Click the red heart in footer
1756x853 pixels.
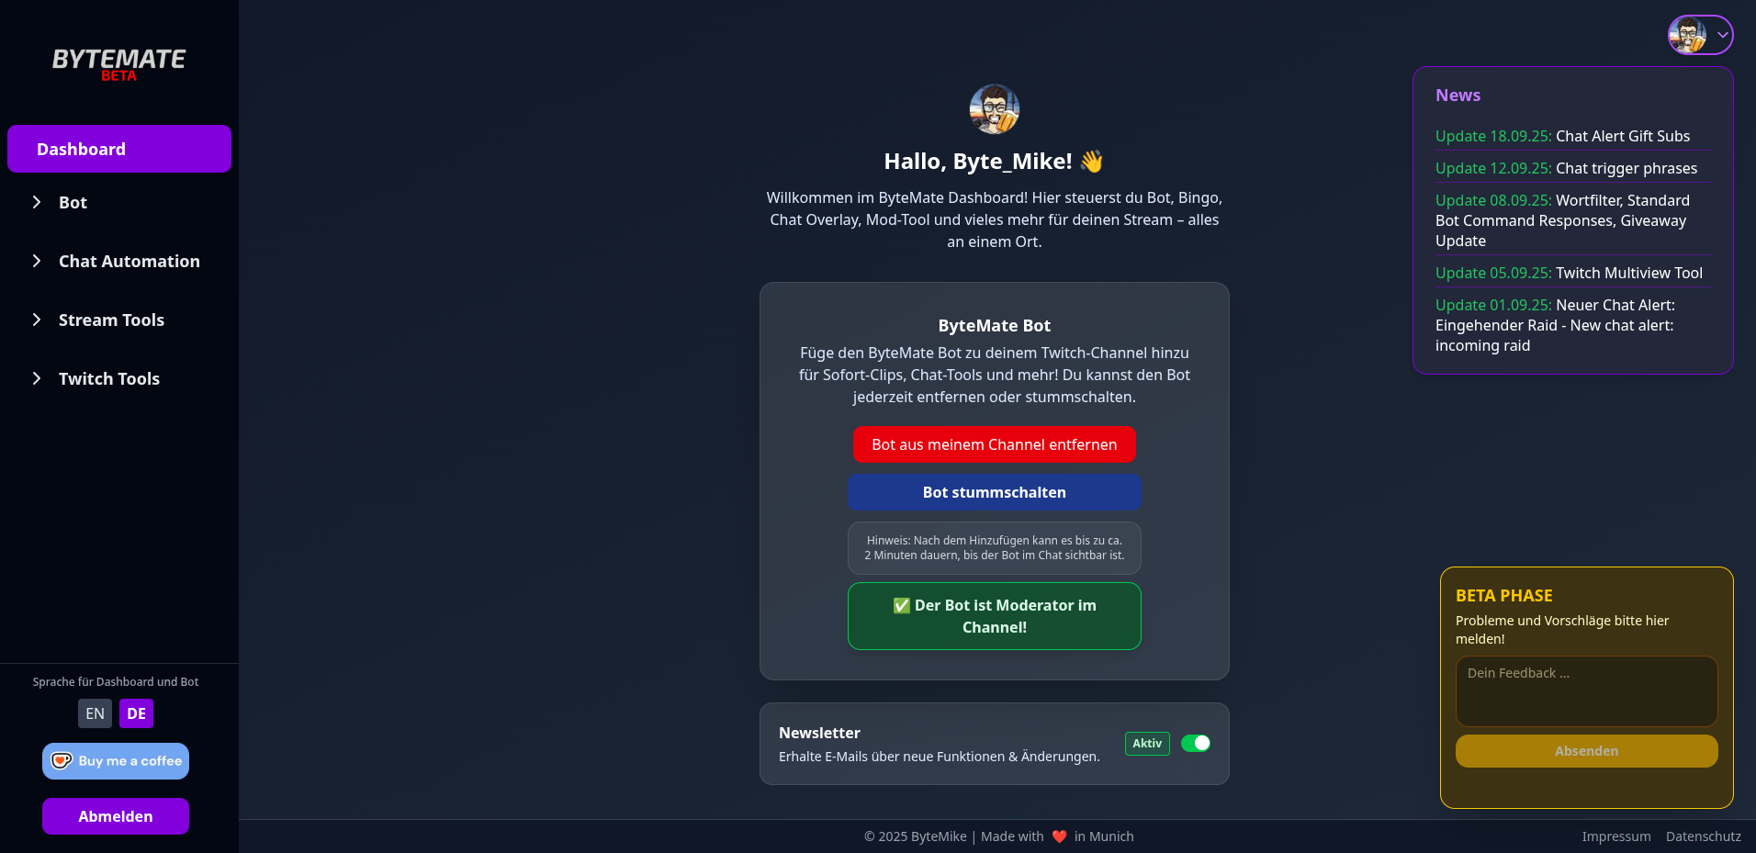point(1059,836)
